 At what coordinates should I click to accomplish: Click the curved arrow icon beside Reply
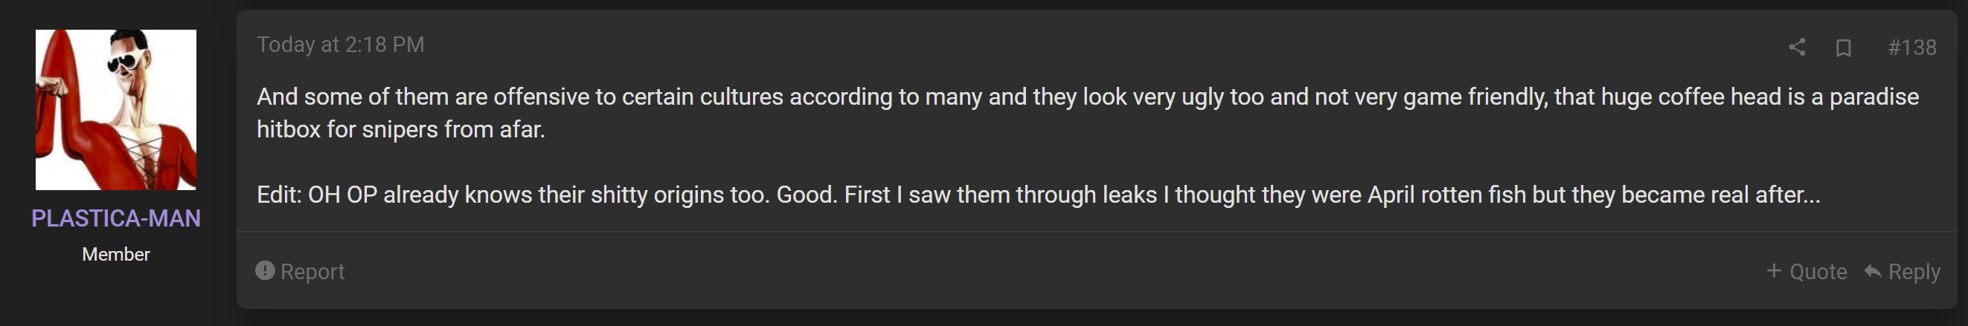click(1873, 270)
